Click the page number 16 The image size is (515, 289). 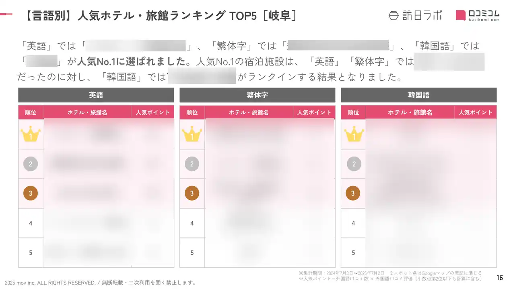500,277
